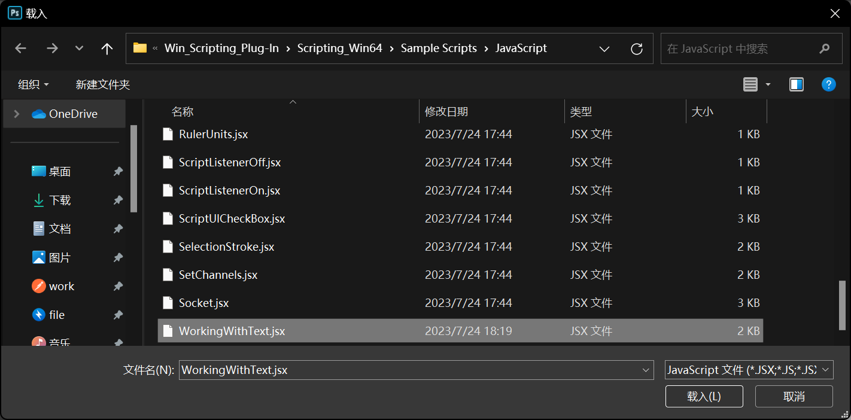Click the search magnifier icon
The image size is (851, 420).
pos(825,48)
